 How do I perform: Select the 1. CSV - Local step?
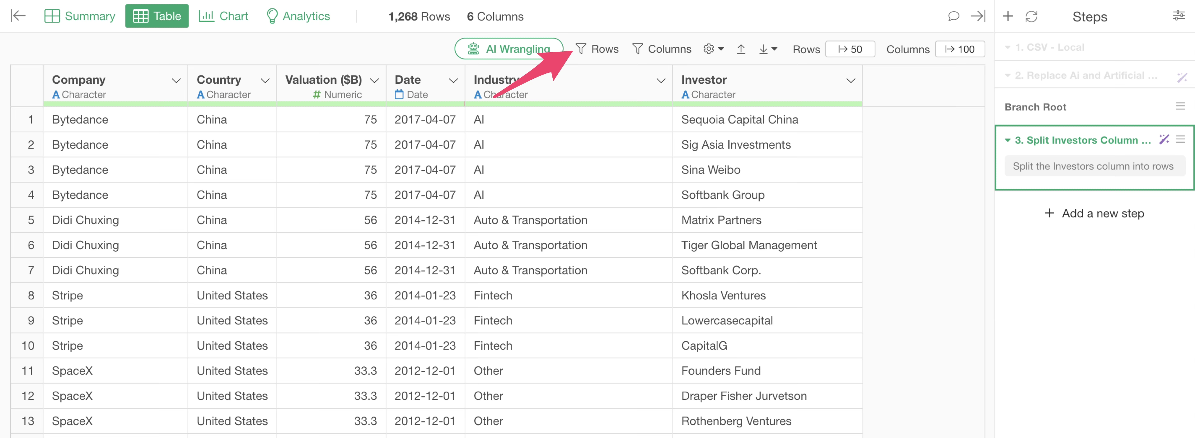[x=1094, y=47]
